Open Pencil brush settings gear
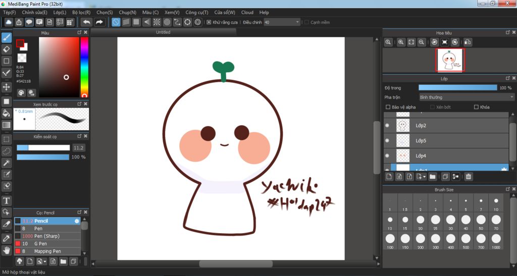The image size is (517, 276). [77, 221]
